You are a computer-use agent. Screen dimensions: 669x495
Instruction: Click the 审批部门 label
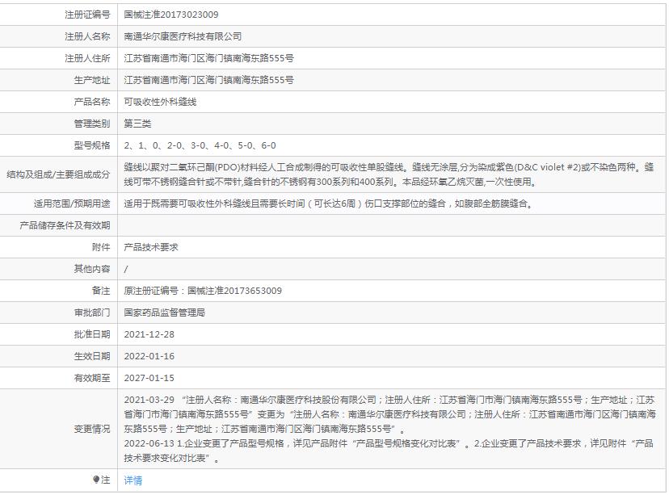coord(92,313)
